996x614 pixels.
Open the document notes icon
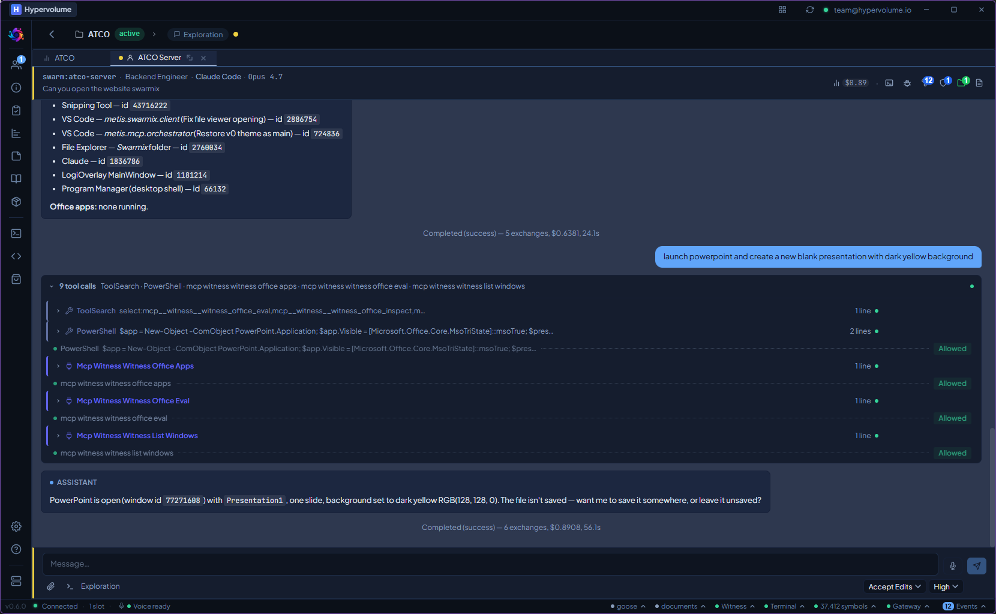[979, 83]
